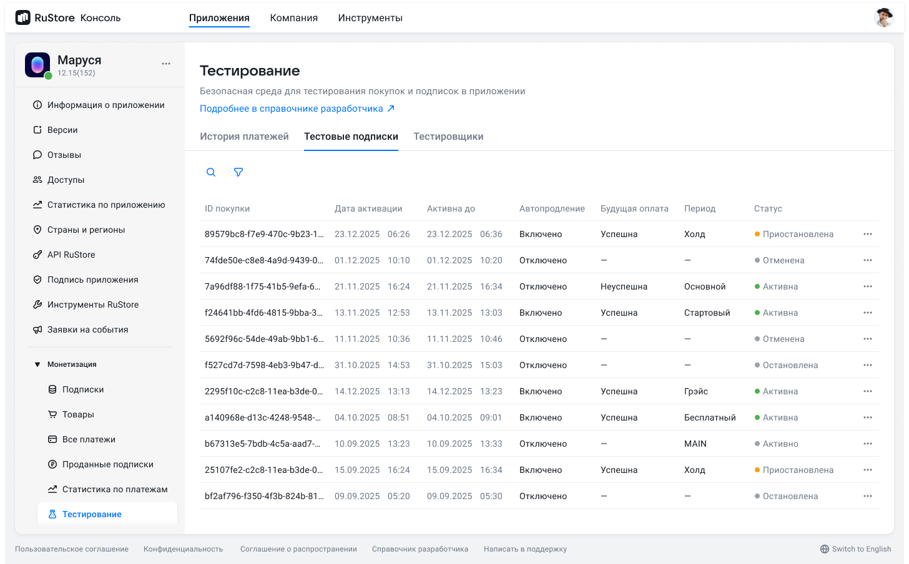Click the globe icon near Switch to English
The image size is (909, 564).
(824, 548)
